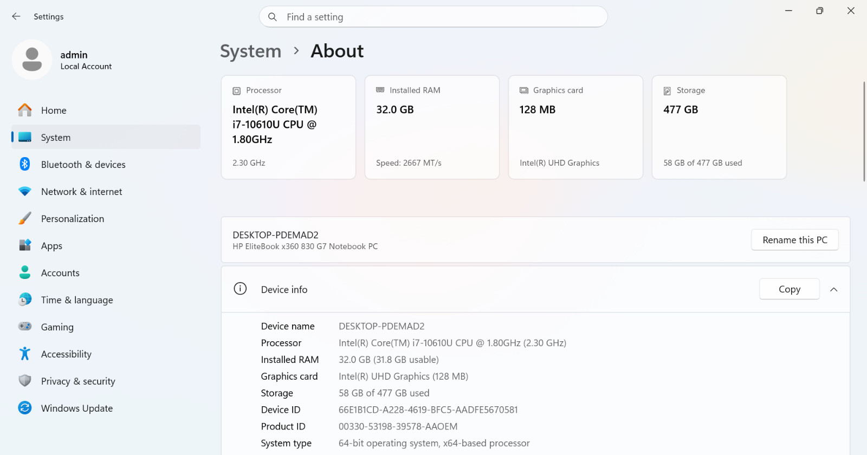Click the Gaming controller icon

pyautogui.click(x=25, y=327)
